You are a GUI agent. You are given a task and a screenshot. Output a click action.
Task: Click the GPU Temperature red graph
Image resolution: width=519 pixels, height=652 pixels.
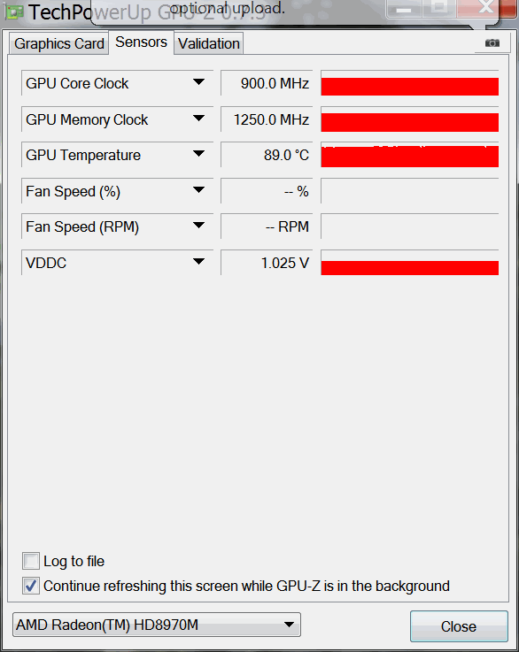409,155
